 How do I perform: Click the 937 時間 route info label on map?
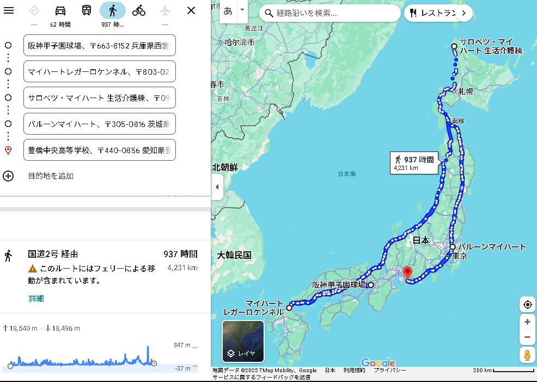[x=414, y=163]
